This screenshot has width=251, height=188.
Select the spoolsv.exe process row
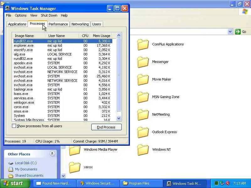(63, 63)
